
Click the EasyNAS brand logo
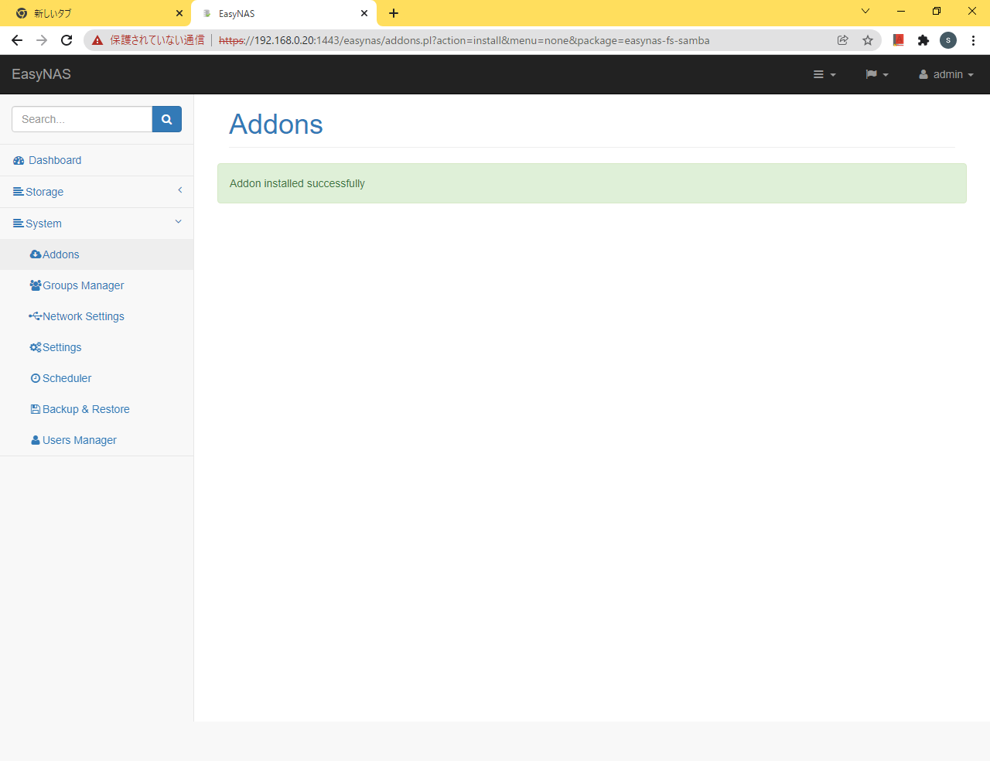41,74
